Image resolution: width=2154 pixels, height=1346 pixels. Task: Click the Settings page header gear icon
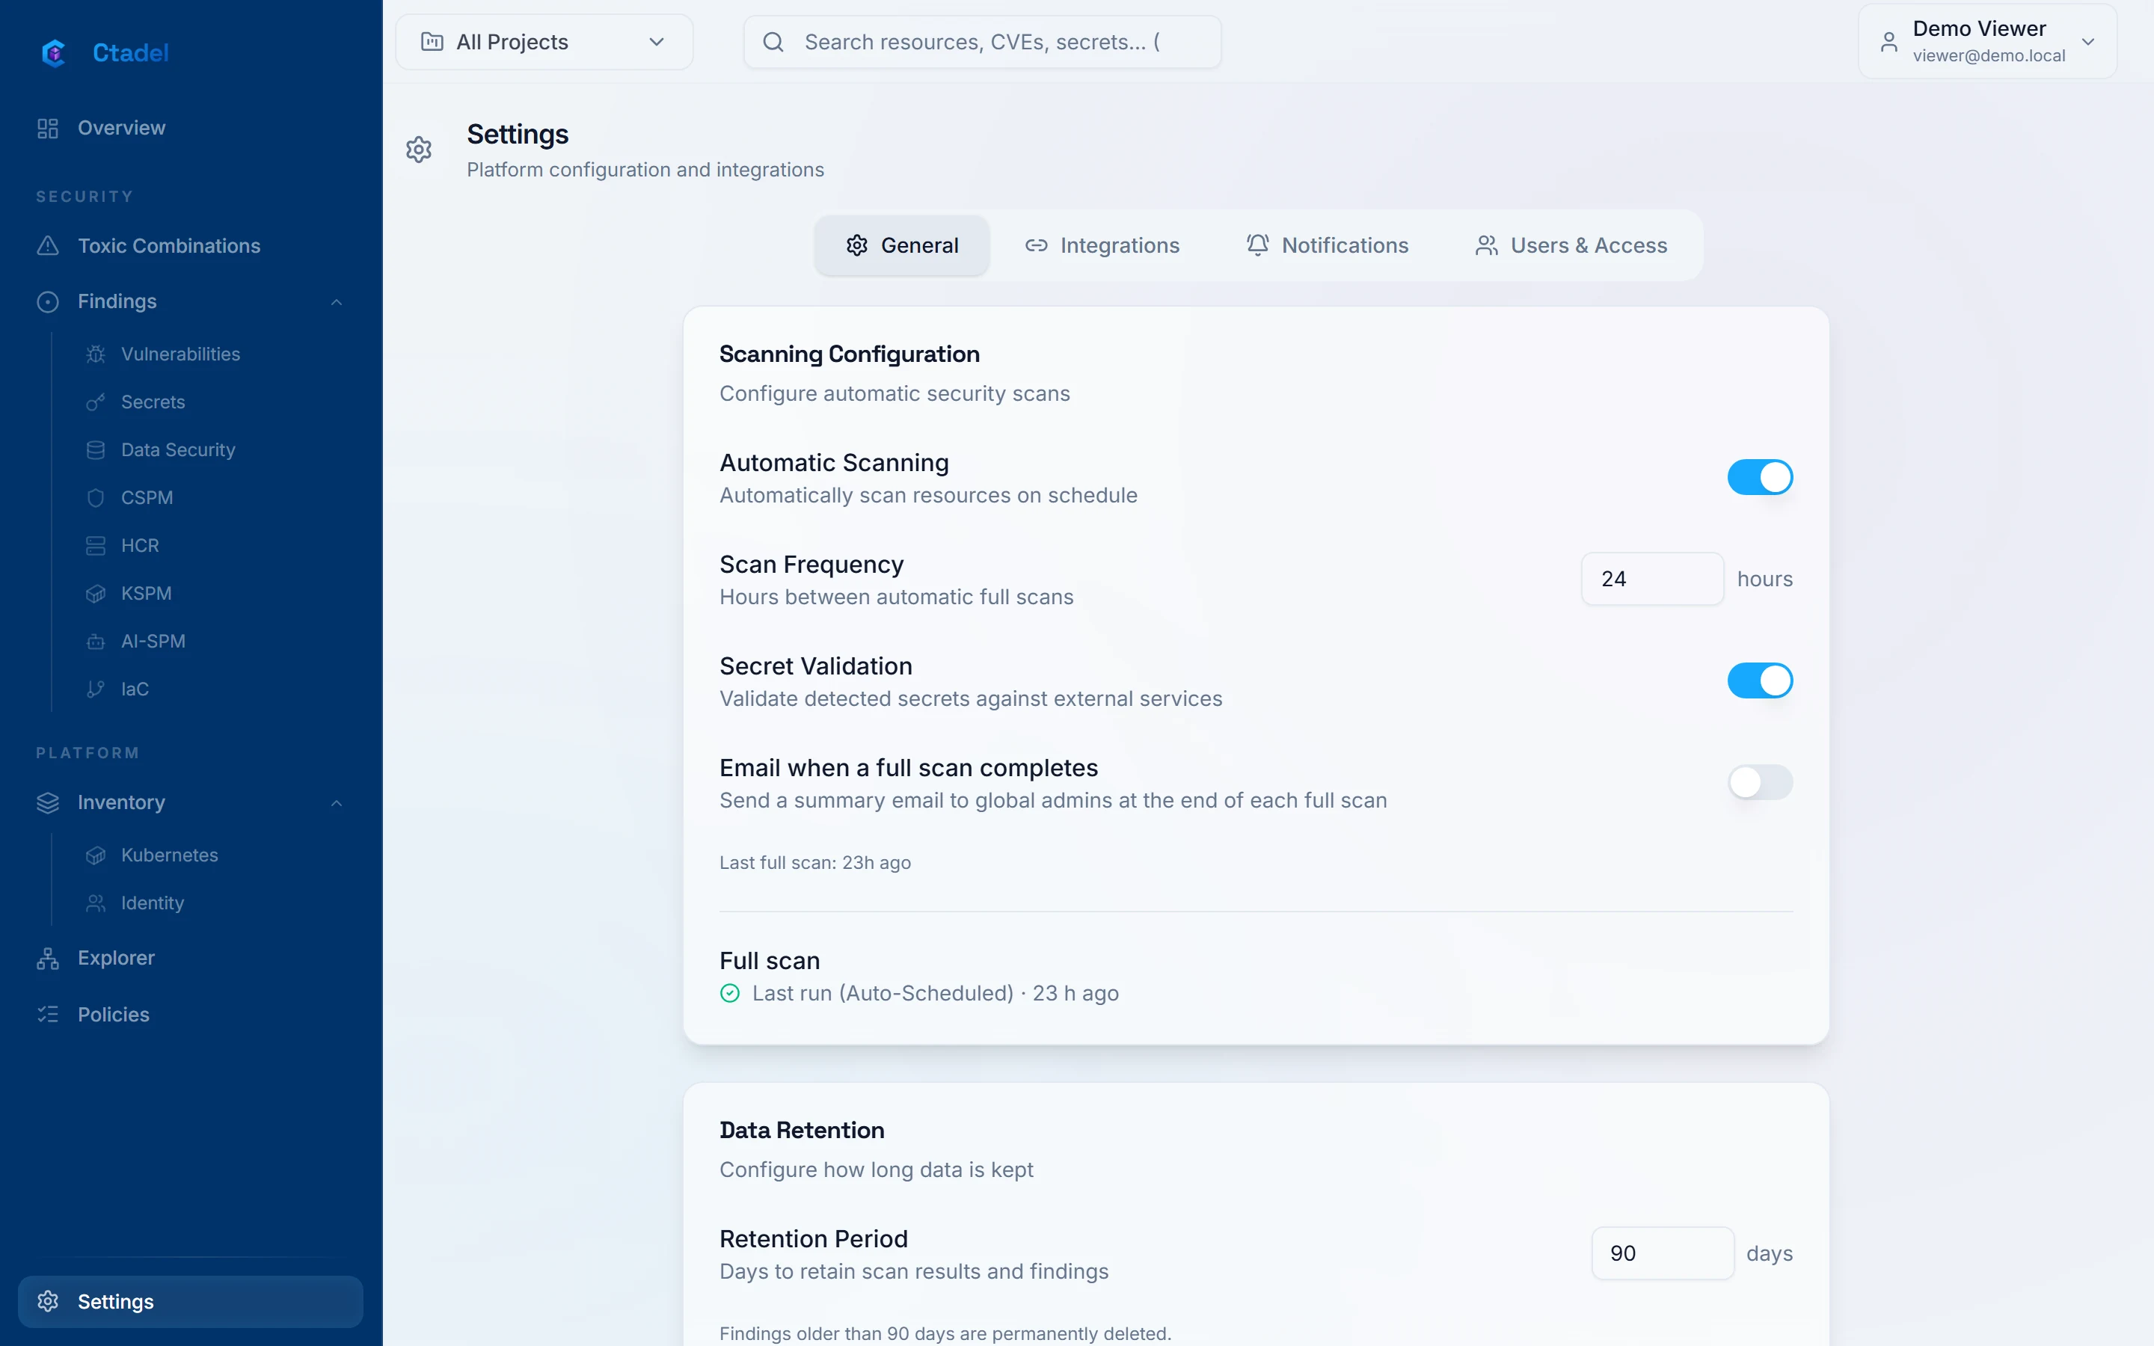[x=420, y=150]
